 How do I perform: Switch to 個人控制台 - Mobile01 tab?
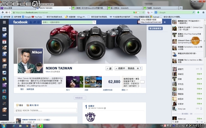point(125,8)
